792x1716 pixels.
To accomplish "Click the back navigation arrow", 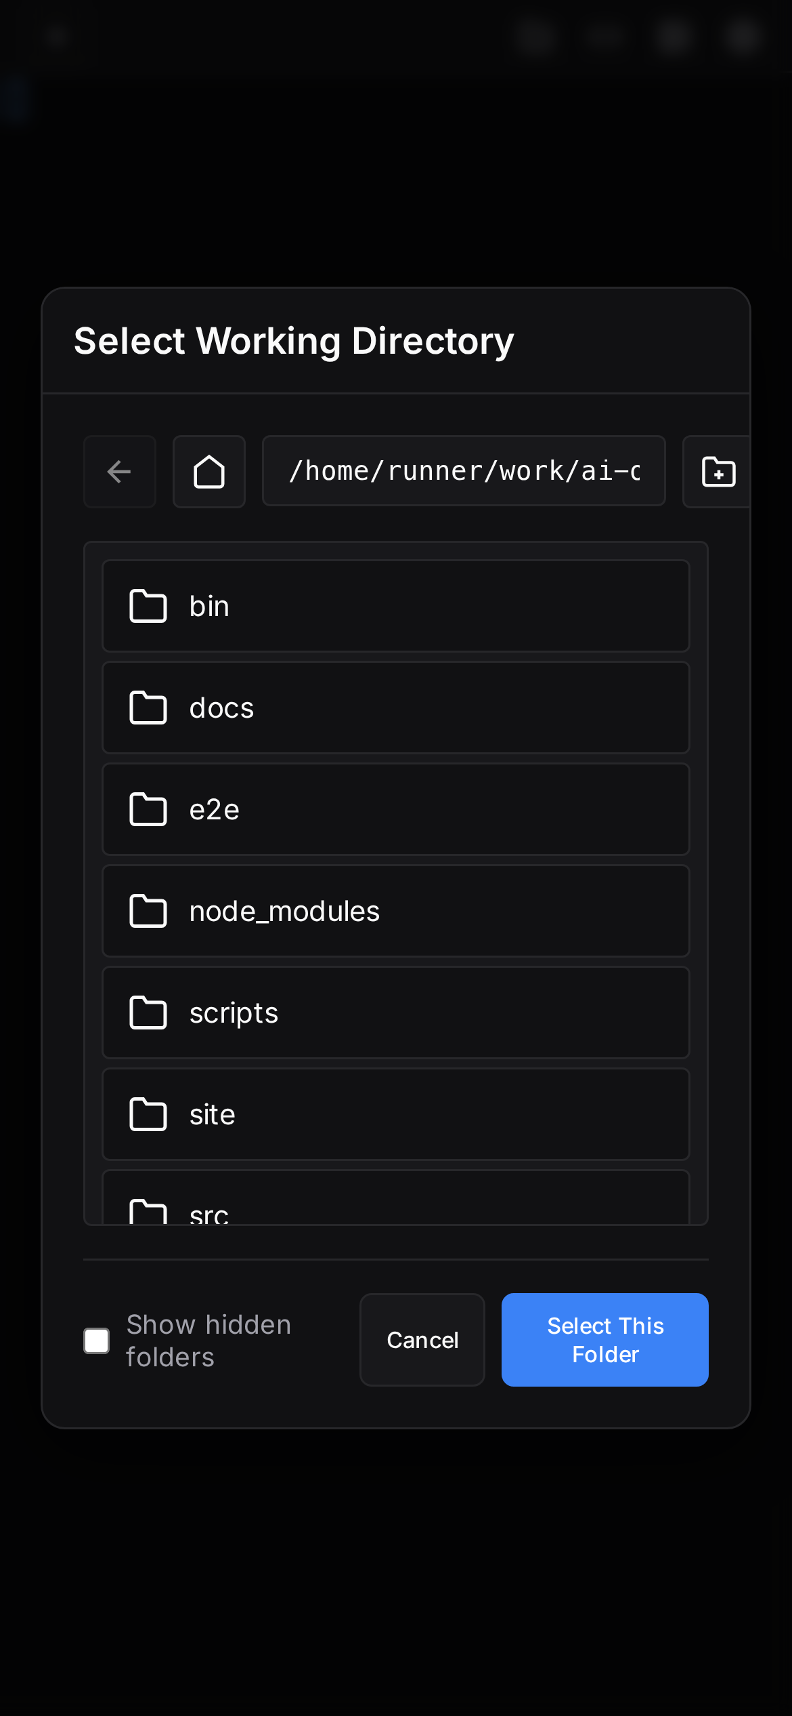I will pyautogui.click(x=118, y=472).
